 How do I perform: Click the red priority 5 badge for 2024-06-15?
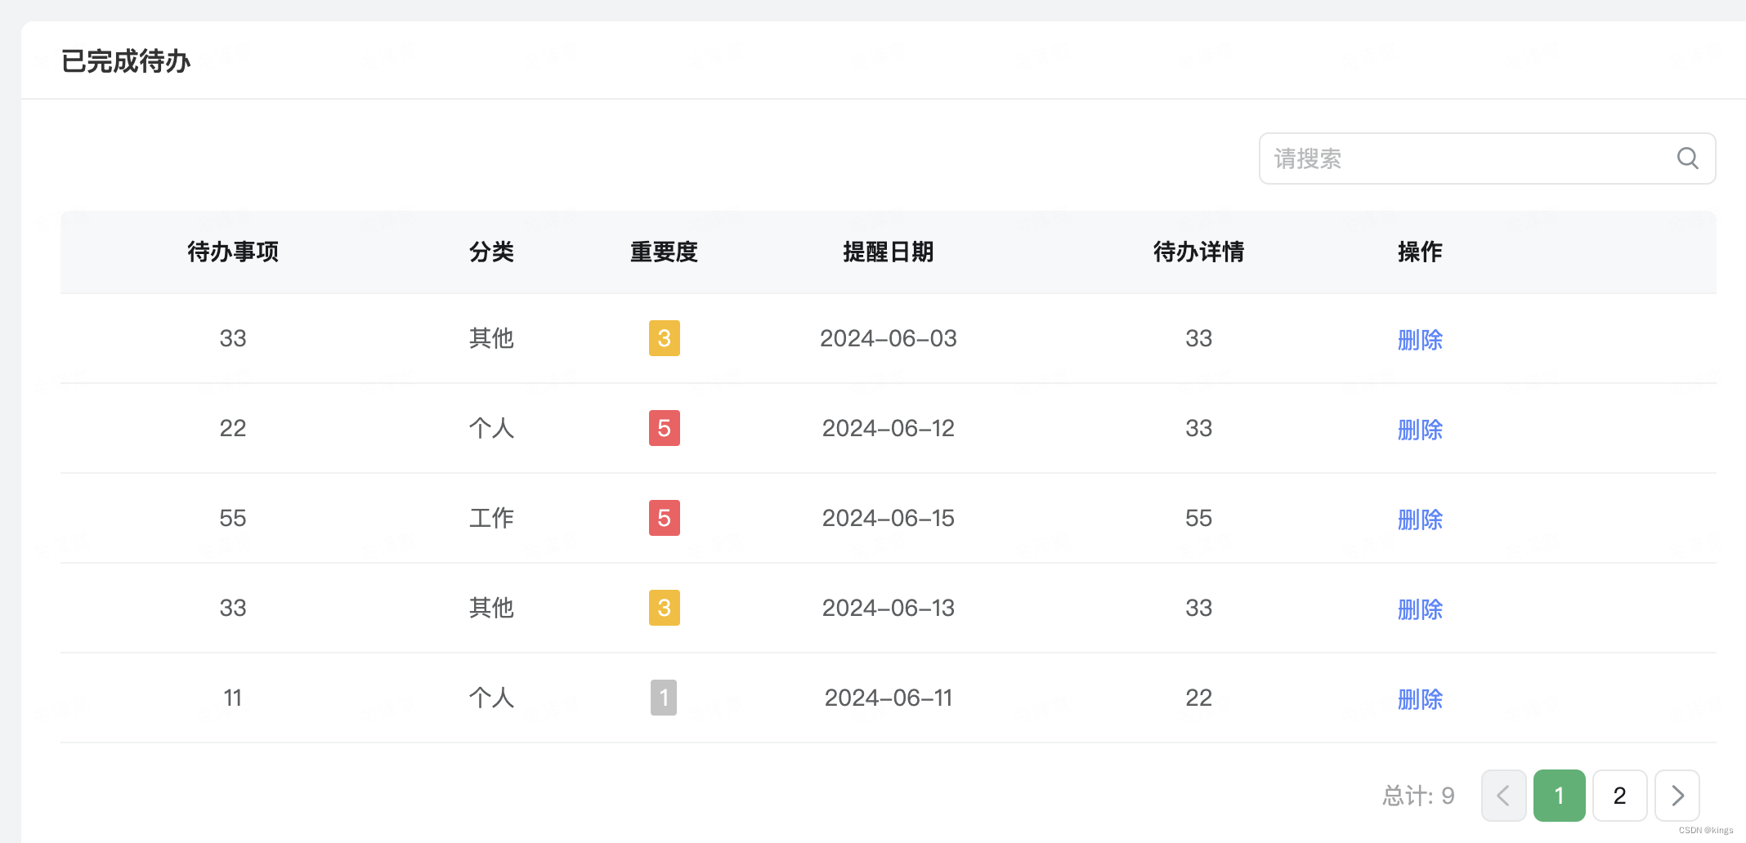coord(664,518)
